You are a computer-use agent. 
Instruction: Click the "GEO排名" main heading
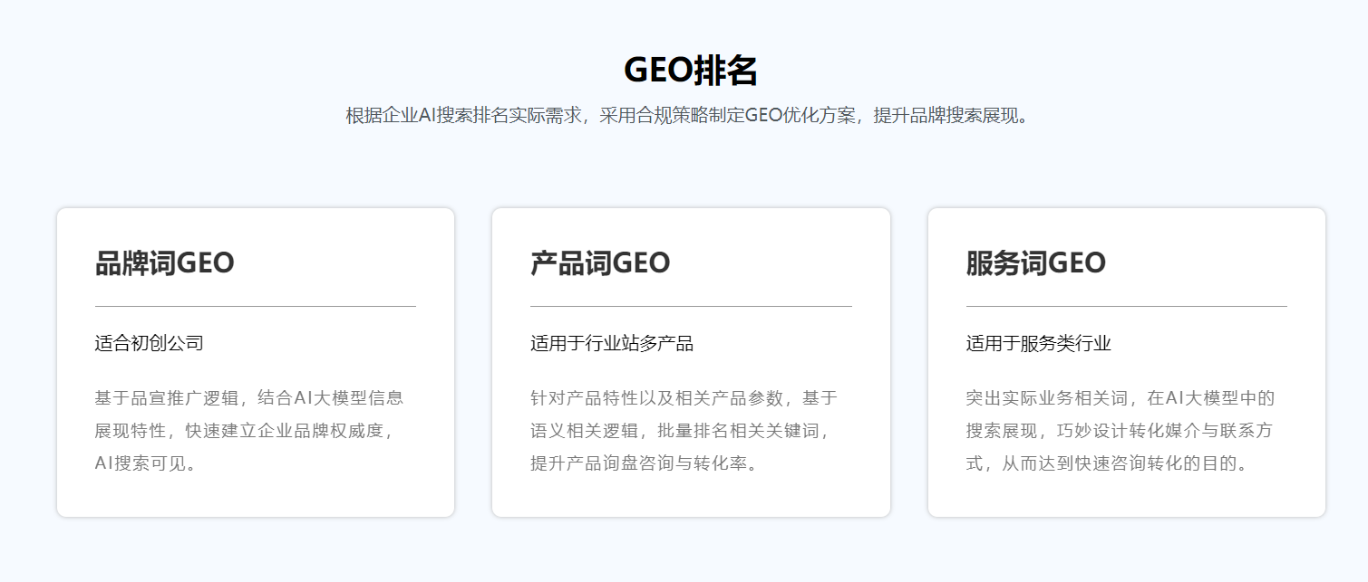[690, 71]
